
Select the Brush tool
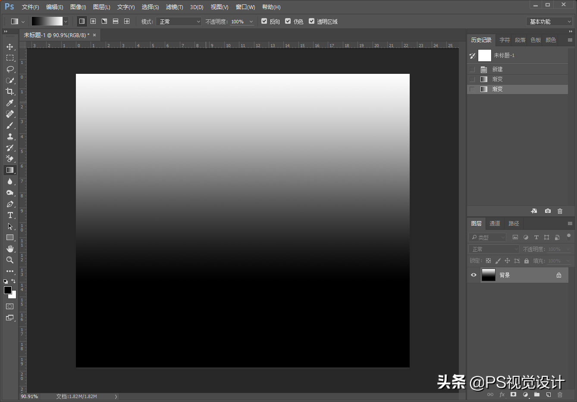point(10,125)
